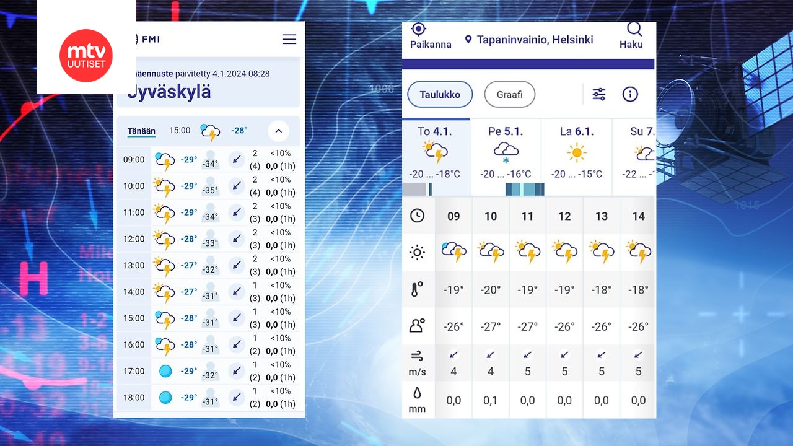Click the Paikanna locate icon

coord(419,28)
